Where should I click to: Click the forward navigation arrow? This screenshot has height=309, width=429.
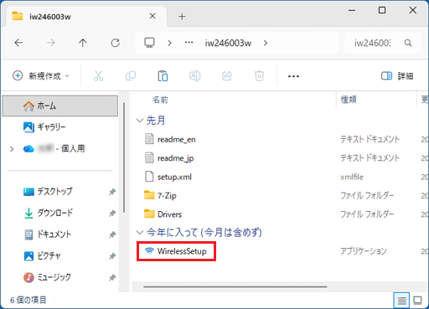click(x=51, y=43)
